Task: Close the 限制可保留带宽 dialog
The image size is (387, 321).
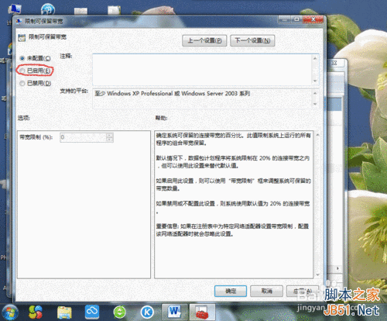Action: (x=313, y=19)
